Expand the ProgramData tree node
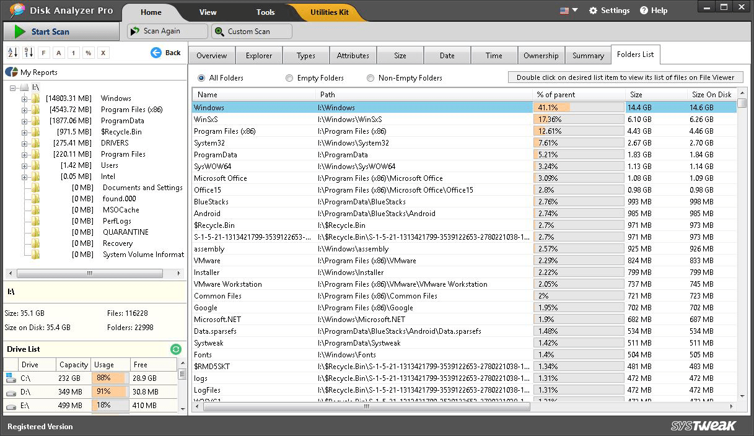Image resolution: width=754 pixels, height=436 pixels. (x=24, y=121)
